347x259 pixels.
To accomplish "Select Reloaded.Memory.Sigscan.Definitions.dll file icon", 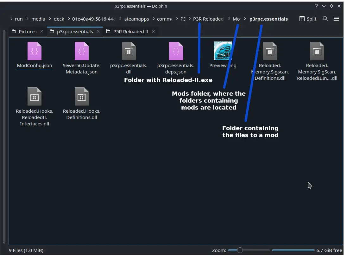I will [270, 51].
